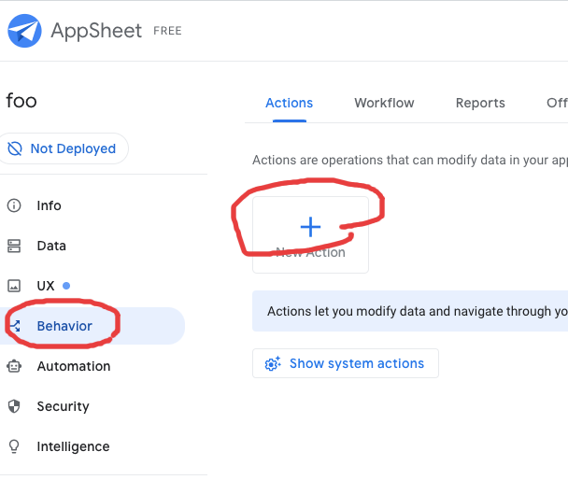Click Show system actions button
Screen dimensions: 568x494
346,363
